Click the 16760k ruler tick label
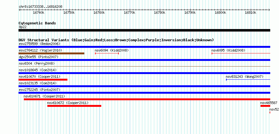The width and height of the screenshot is (279, 134). [99, 12]
